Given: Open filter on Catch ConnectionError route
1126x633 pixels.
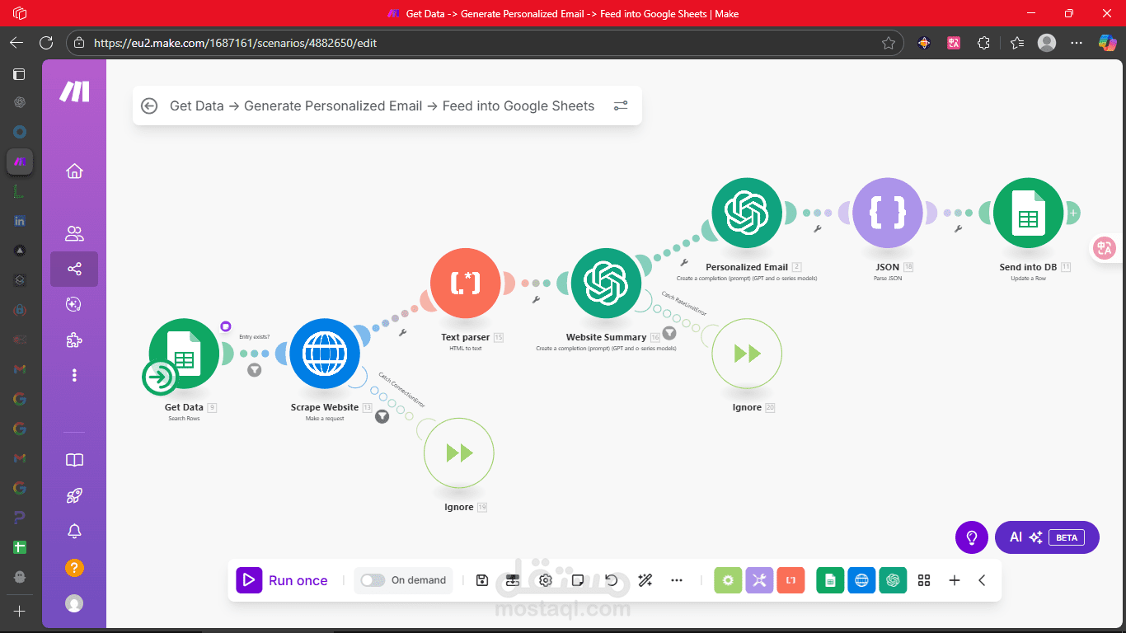Looking at the screenshot, I should [382, 417].
